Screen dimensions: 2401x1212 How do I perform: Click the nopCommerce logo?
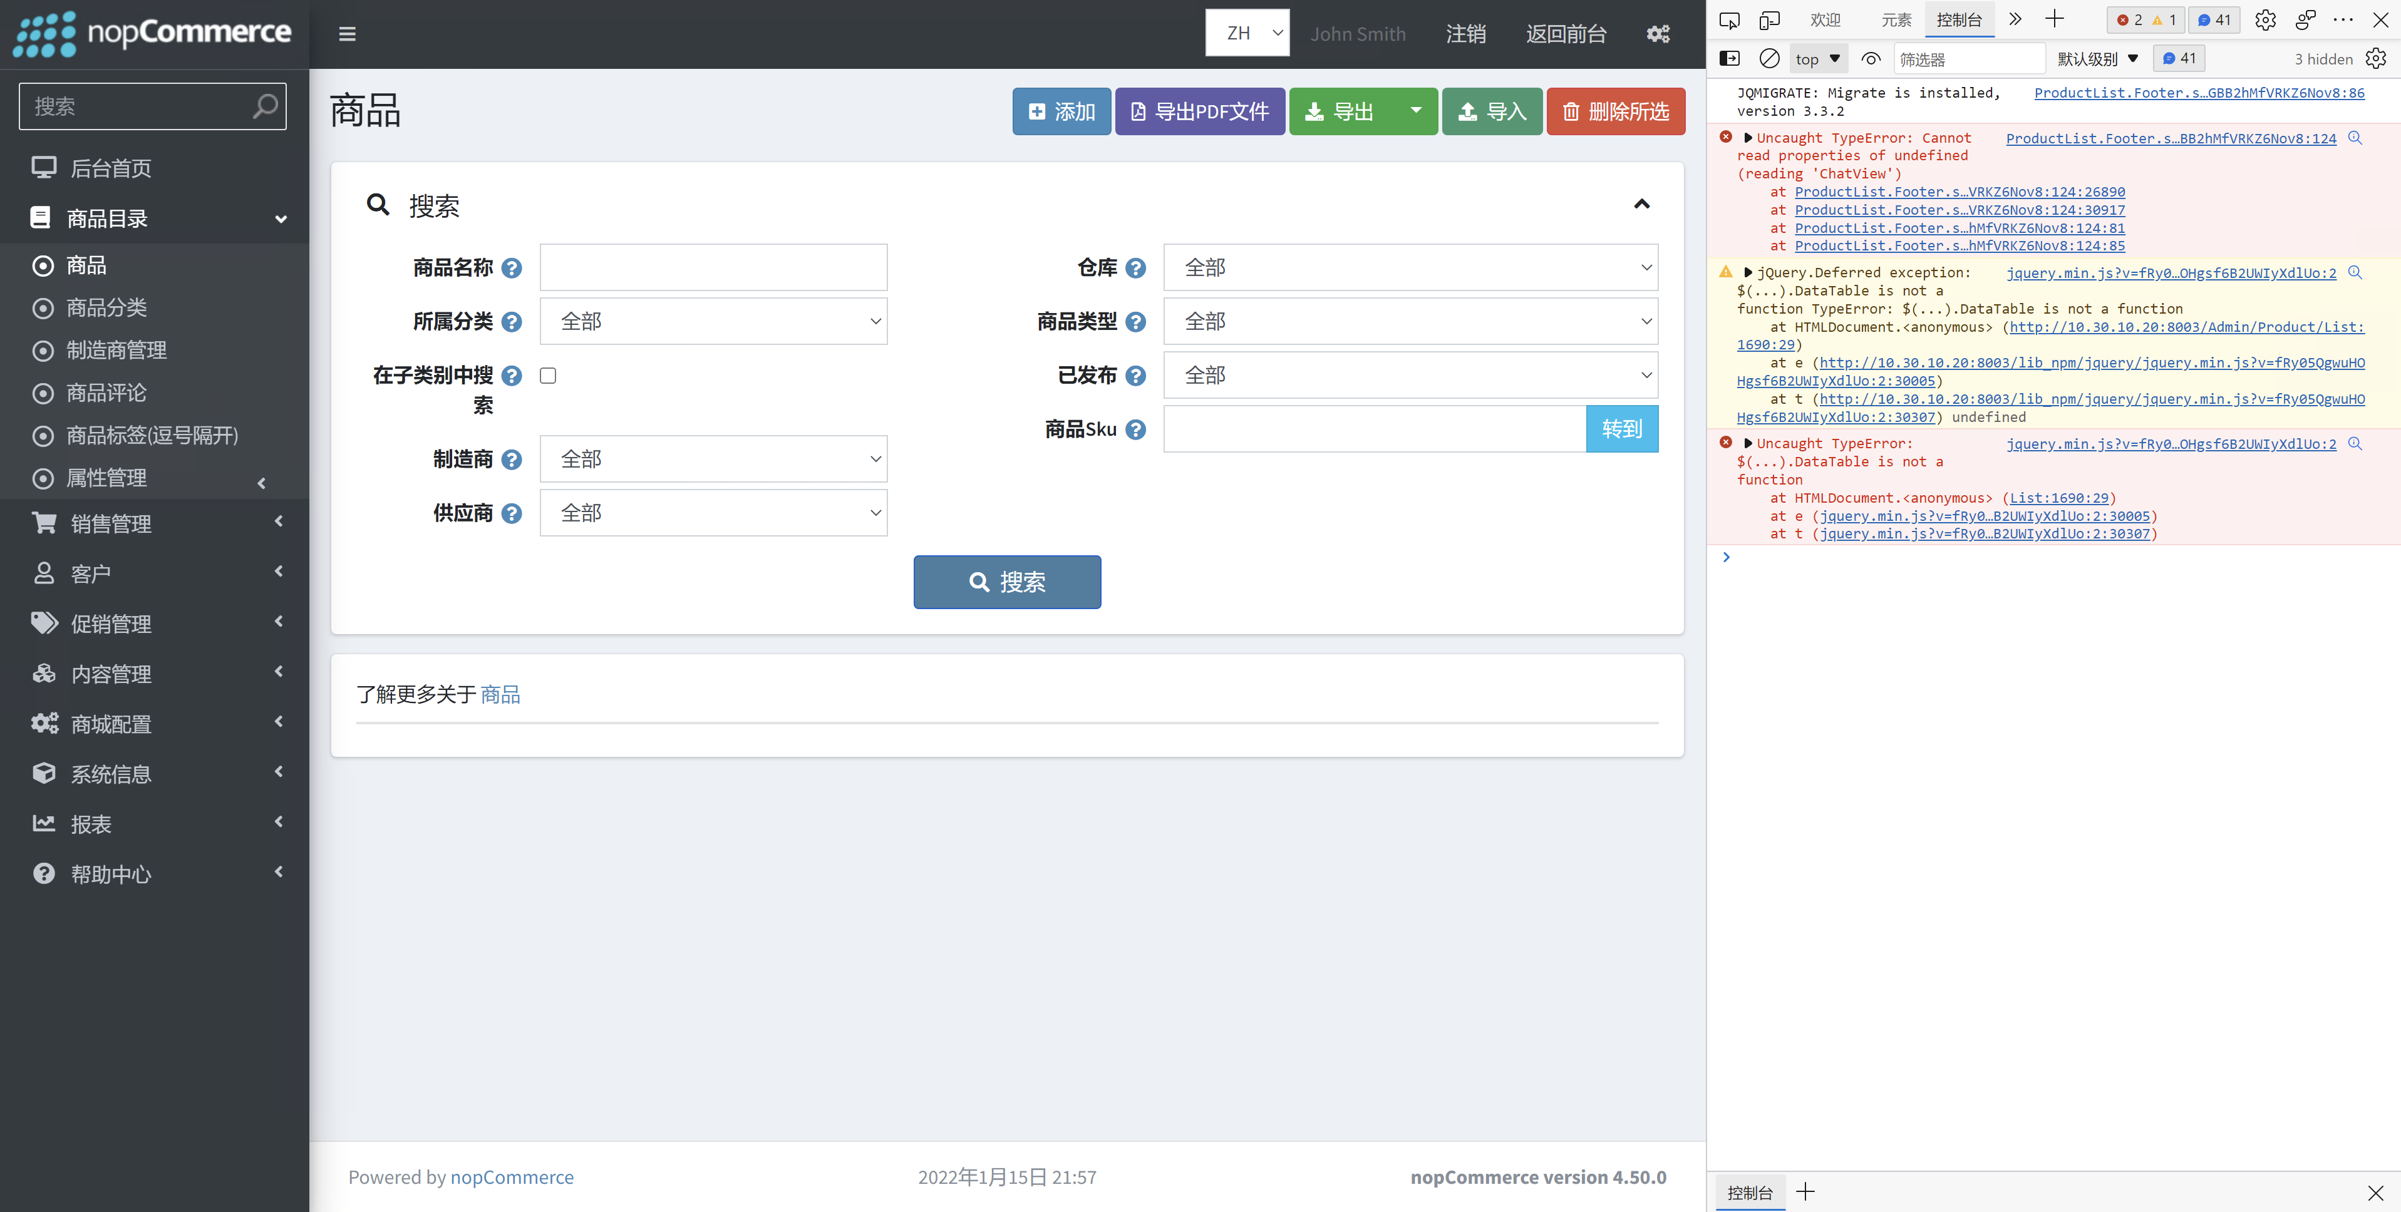pyautogui.click(x=153, y=34)
